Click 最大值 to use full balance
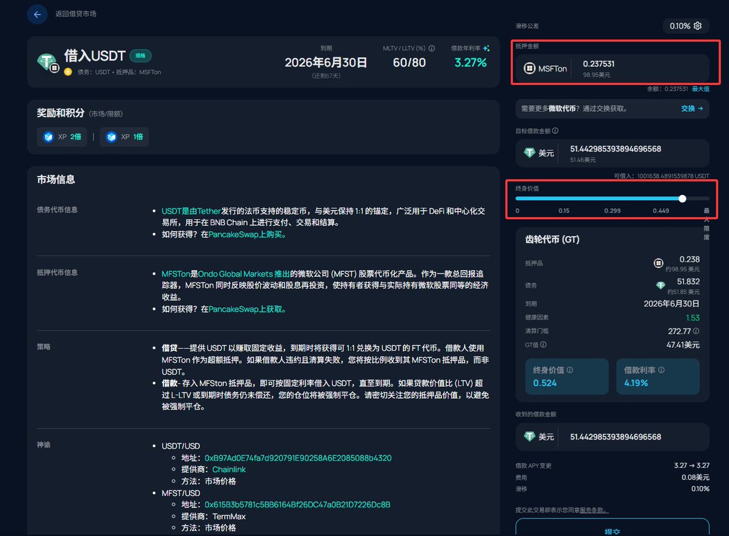The width and height of the screenshot is (729, 536). (700, 89)
